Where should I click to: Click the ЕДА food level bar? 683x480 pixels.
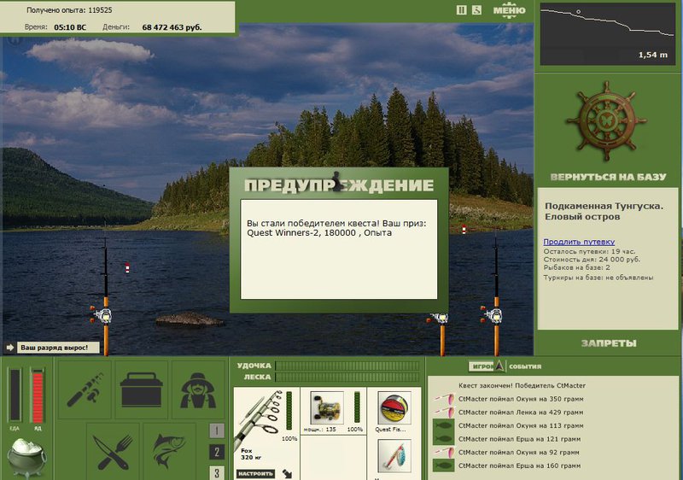(x=15, y=395)
